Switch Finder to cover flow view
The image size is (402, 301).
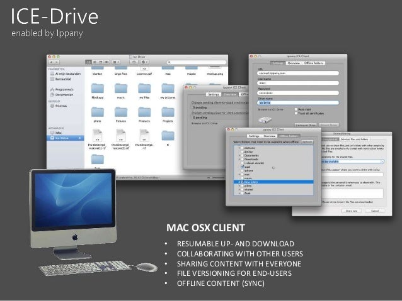coord(106,62)
